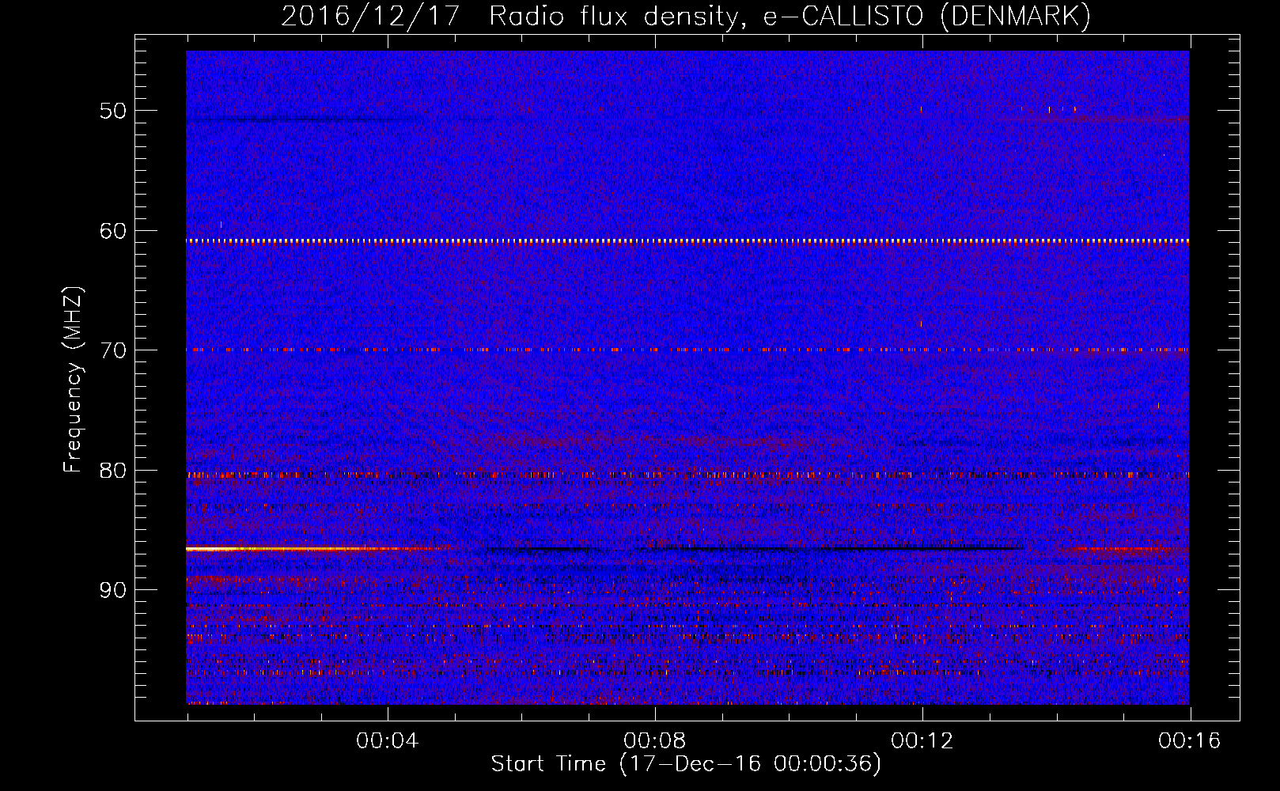This screenshot has width=1280, height=791.
Task: Click the 90 MHz frequency tick label
Action: coord(113,590)
